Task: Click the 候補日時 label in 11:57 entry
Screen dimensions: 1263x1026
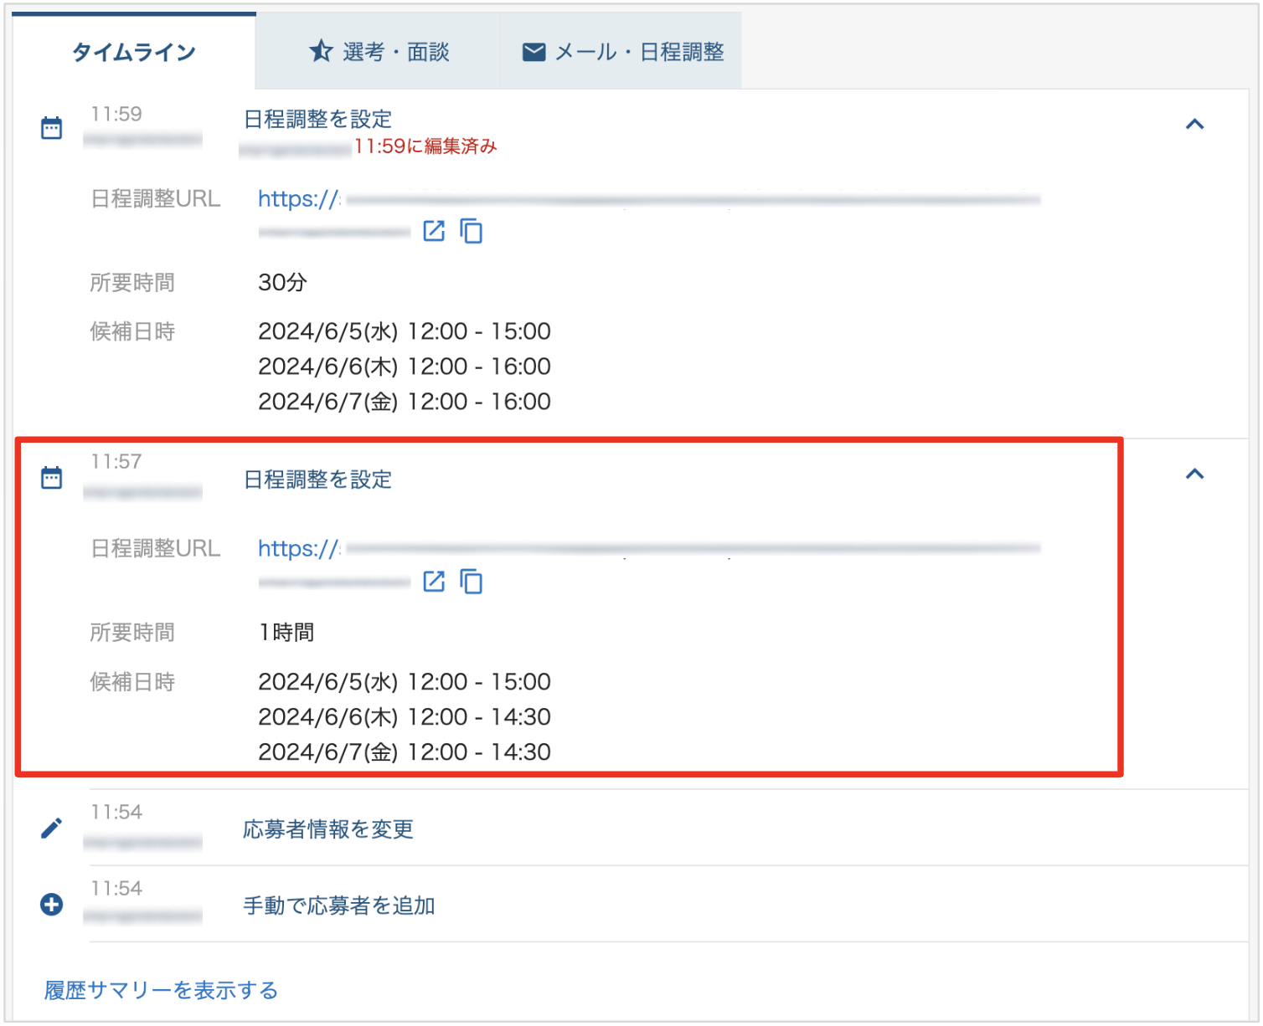Action: pos(132,682)
